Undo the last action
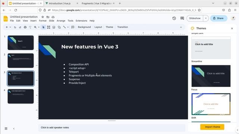This screenshot has height=134, width=239. click(15, 27)
